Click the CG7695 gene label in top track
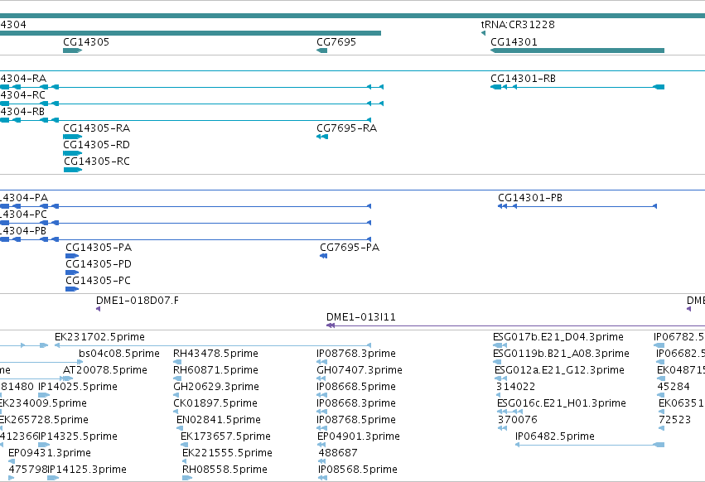This screenshot has width=705, height=482. (336, 42)
